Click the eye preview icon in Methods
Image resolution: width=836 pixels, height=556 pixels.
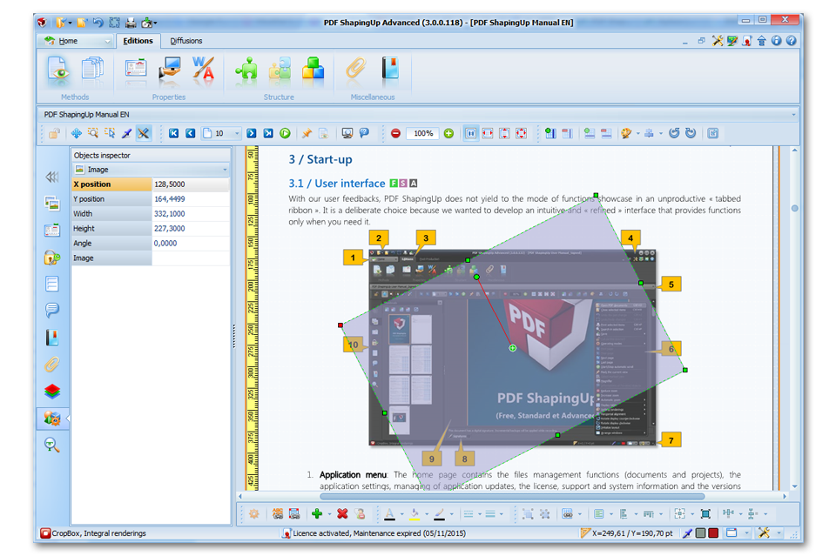pos(57,70)
